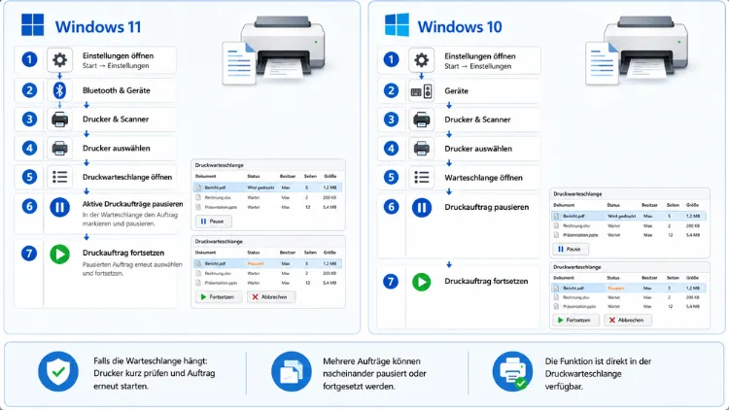The image size is (729, 410).
Task: Click the printer illustration in the Windows 11 panel
Action: click(x=274, y=51)
